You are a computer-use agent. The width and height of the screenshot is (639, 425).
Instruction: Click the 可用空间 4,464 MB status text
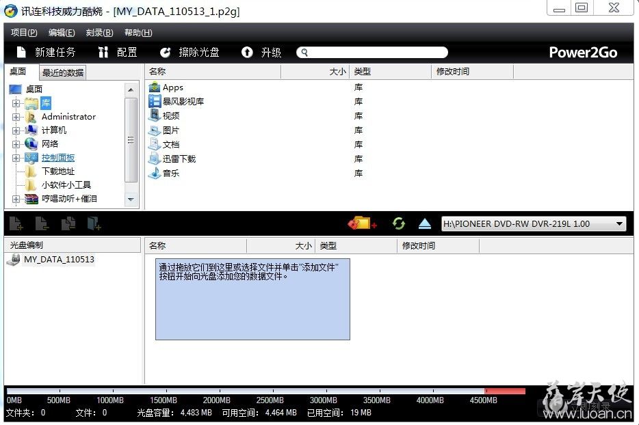pyautogui.click(x=259, y=413)
